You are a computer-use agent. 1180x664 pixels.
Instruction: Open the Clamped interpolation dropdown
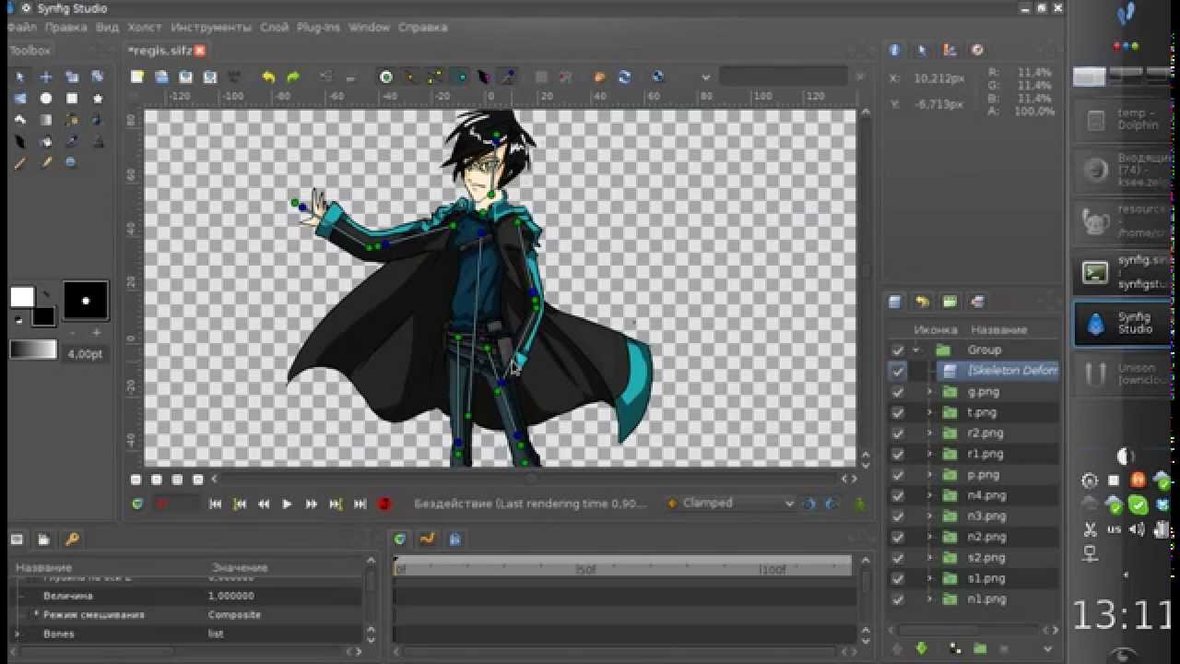730,504
